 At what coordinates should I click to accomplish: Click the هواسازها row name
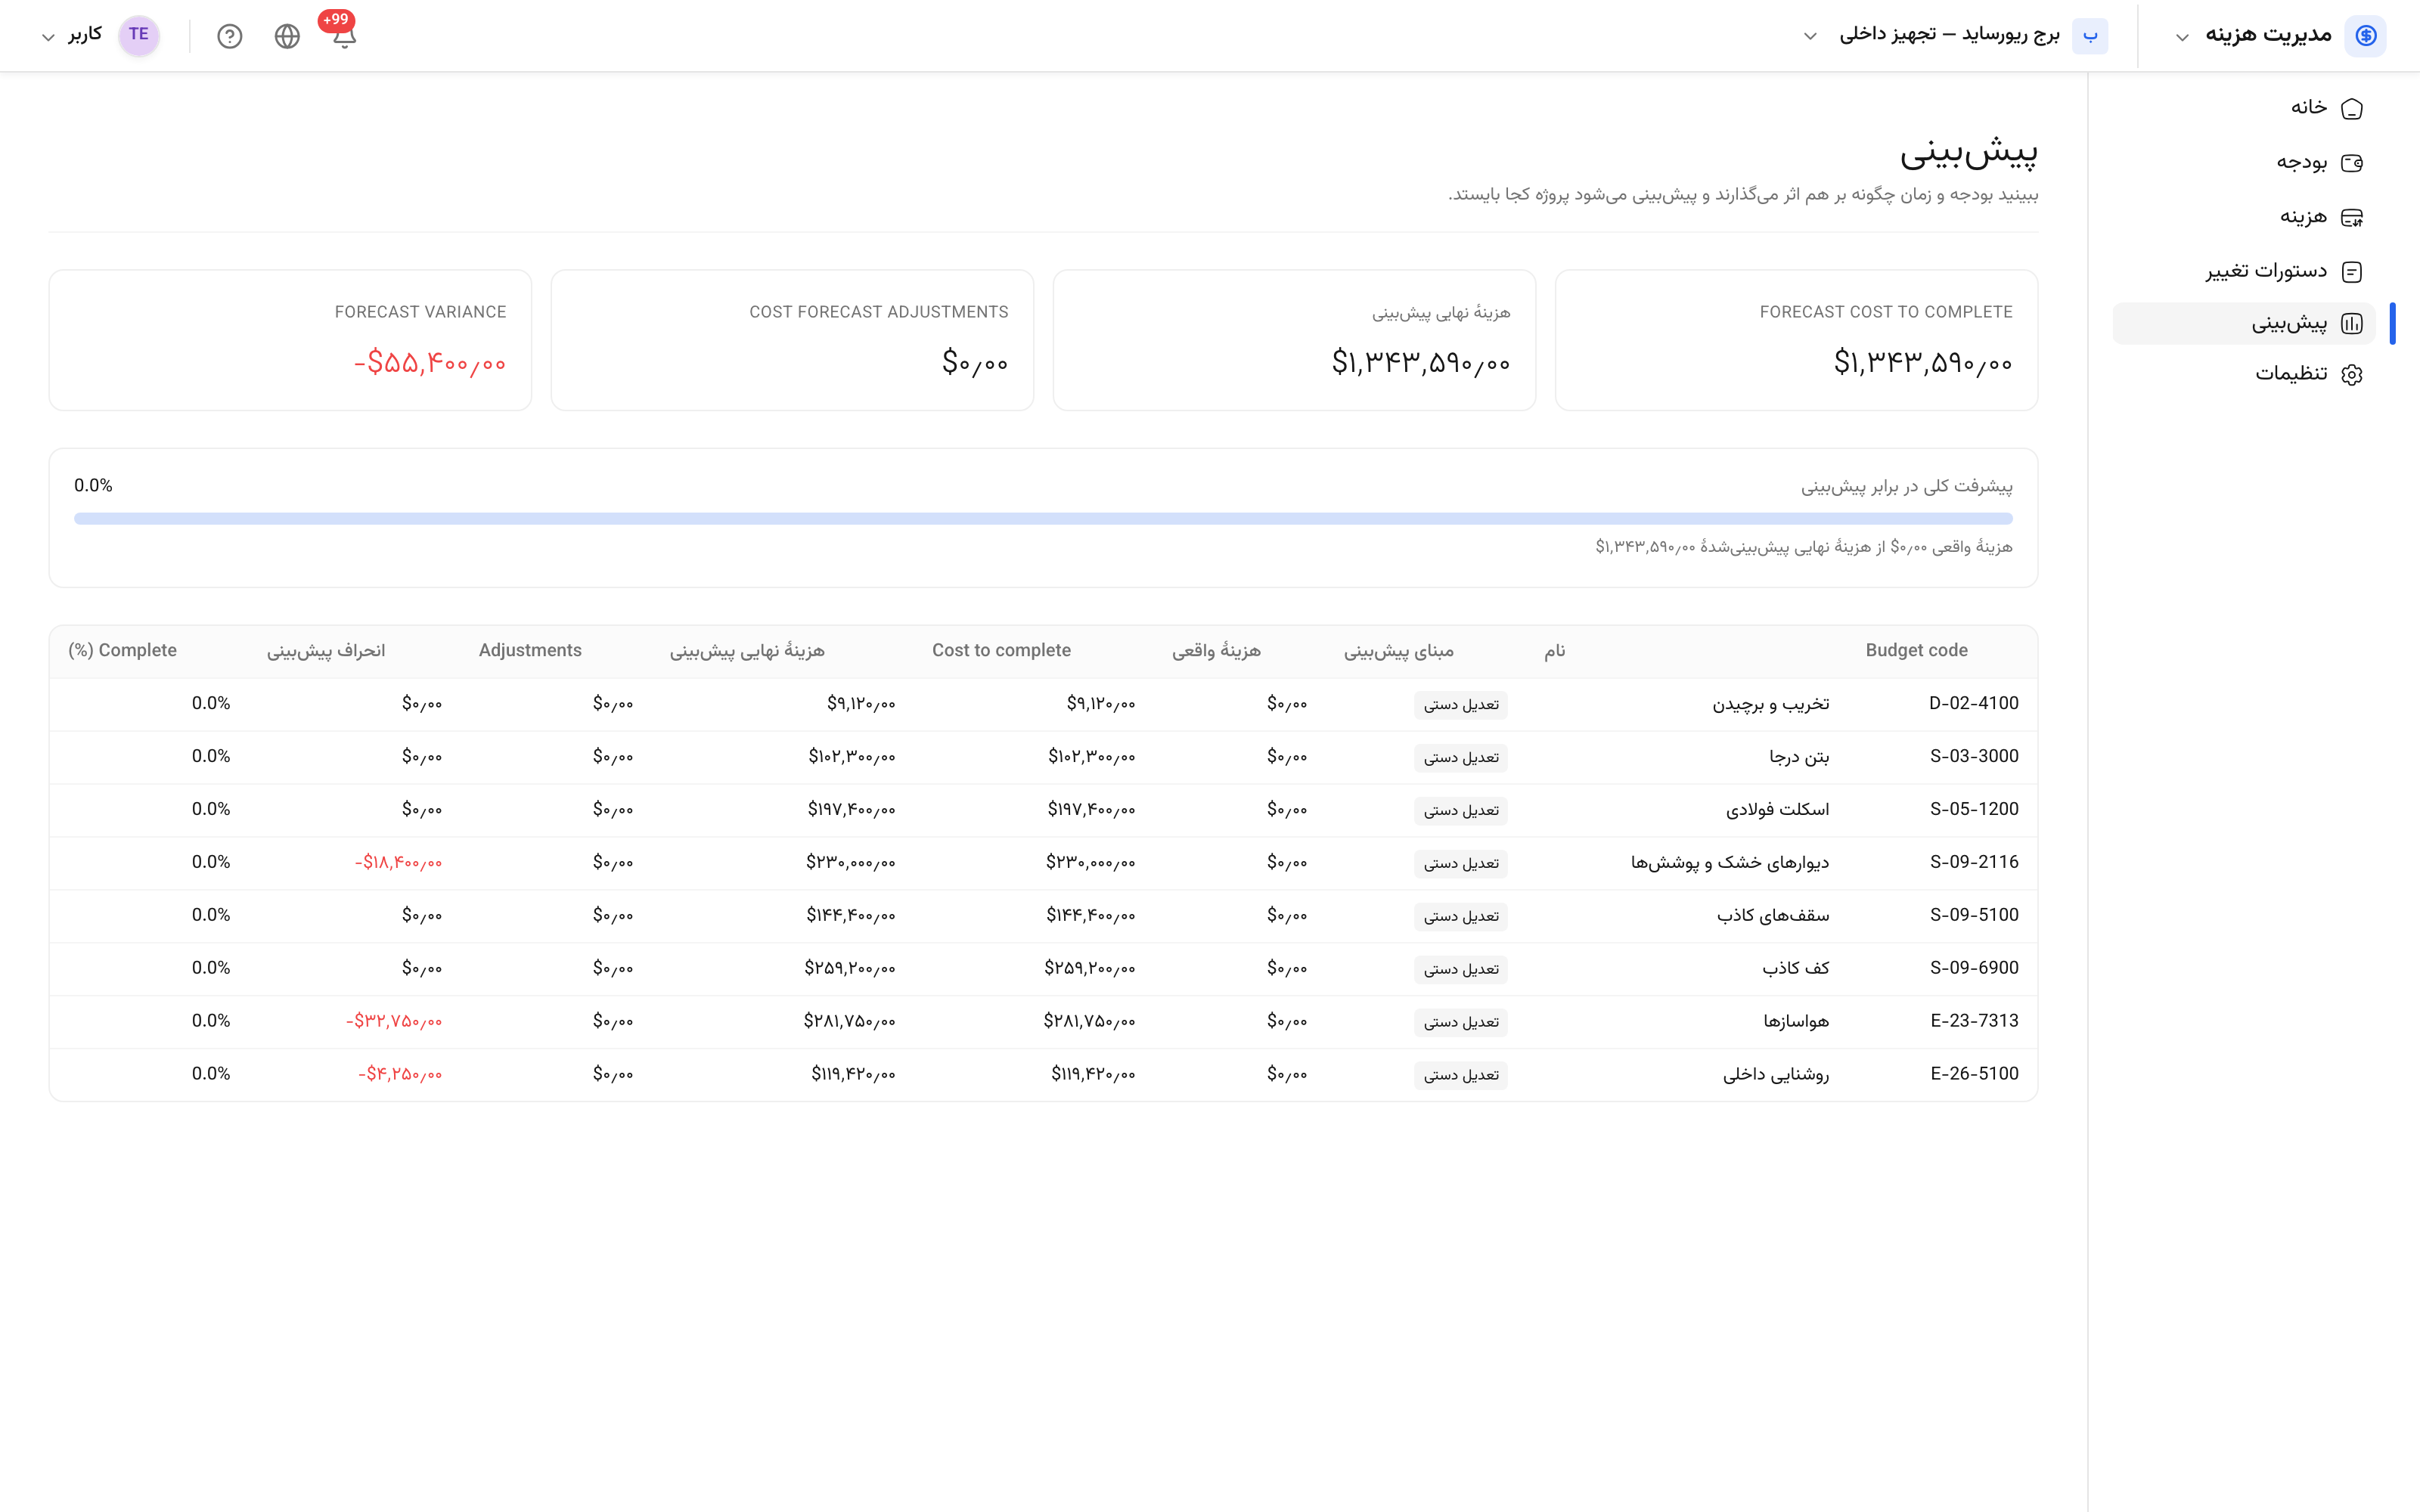click(x=1796, y=1022)
